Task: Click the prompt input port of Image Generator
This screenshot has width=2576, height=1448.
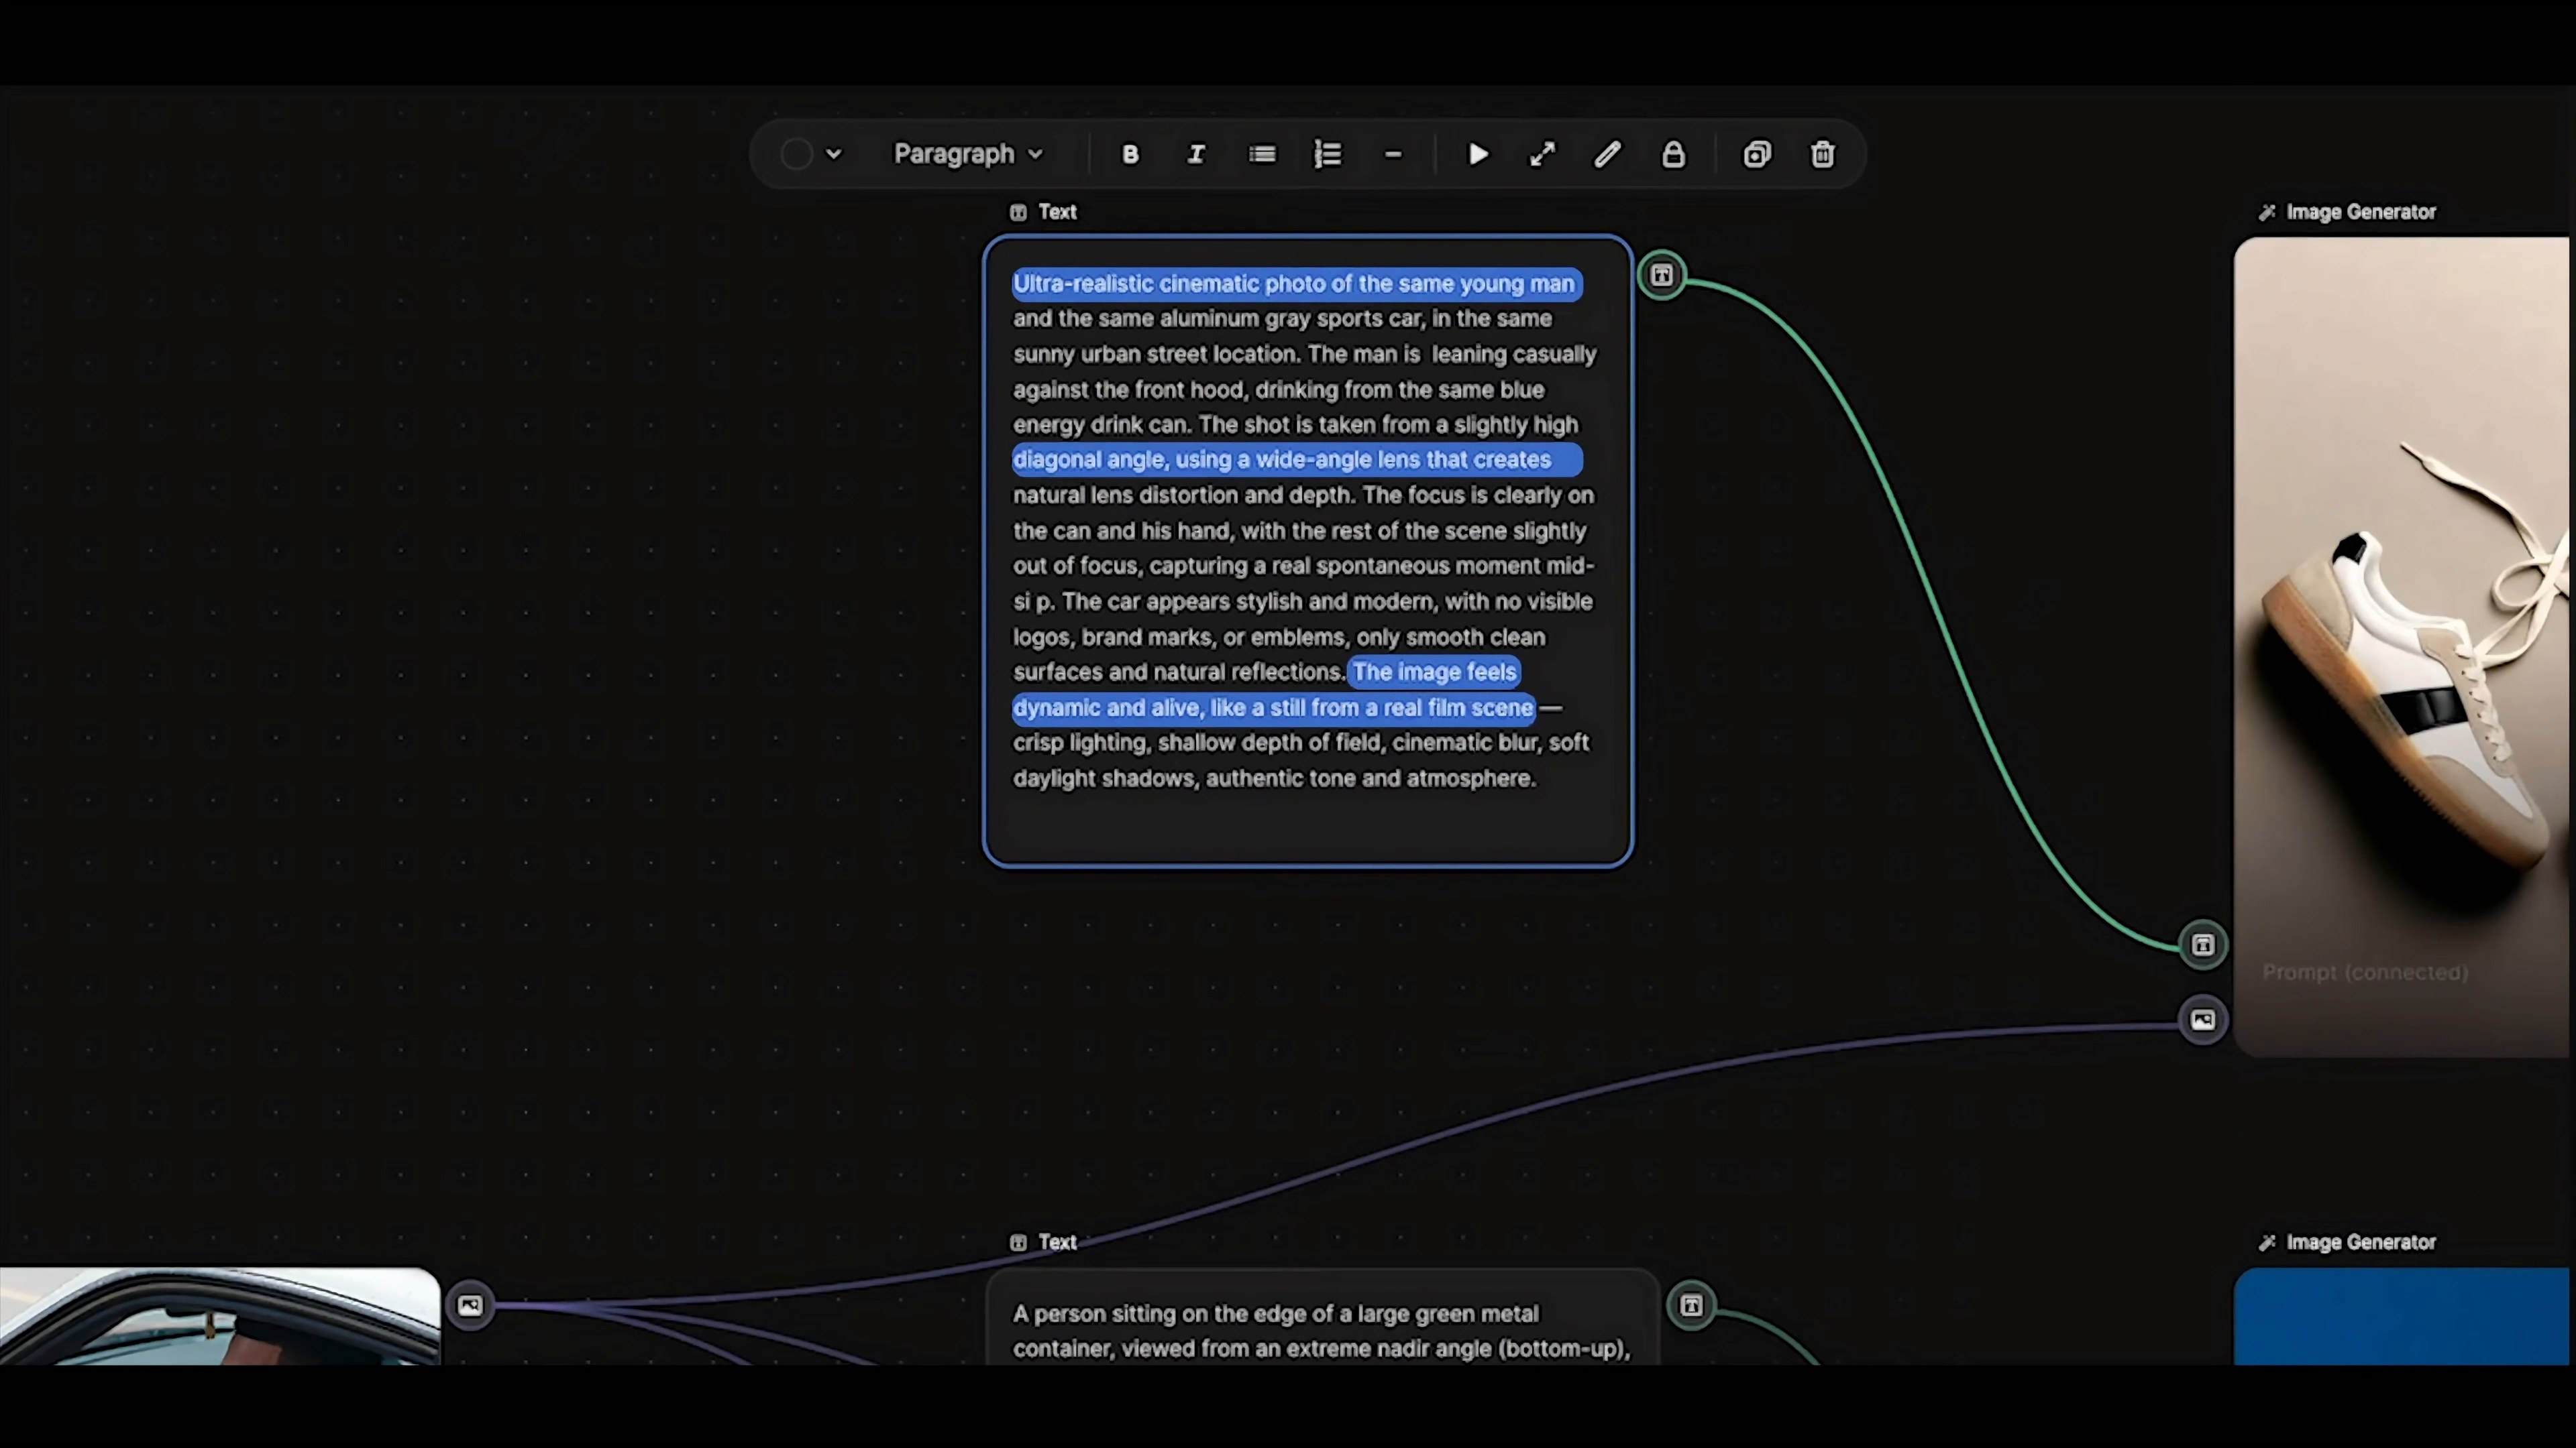Action: click(x=2202, y=945)
